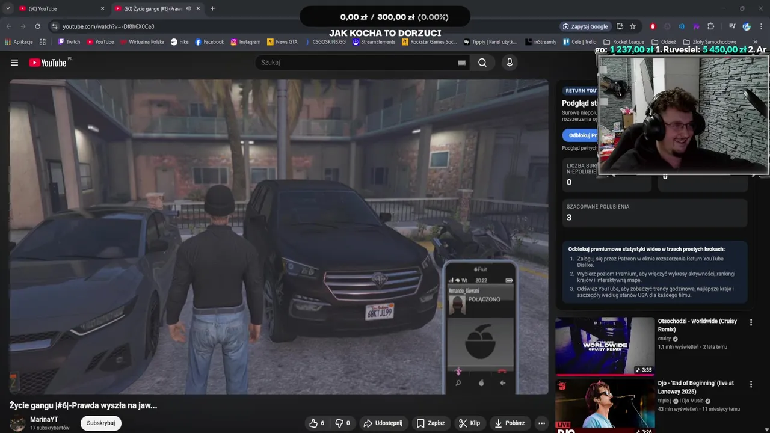Open Wirtualna Polska bookmark
Viewport: 770px width, 433px height.
pos(142,42)
